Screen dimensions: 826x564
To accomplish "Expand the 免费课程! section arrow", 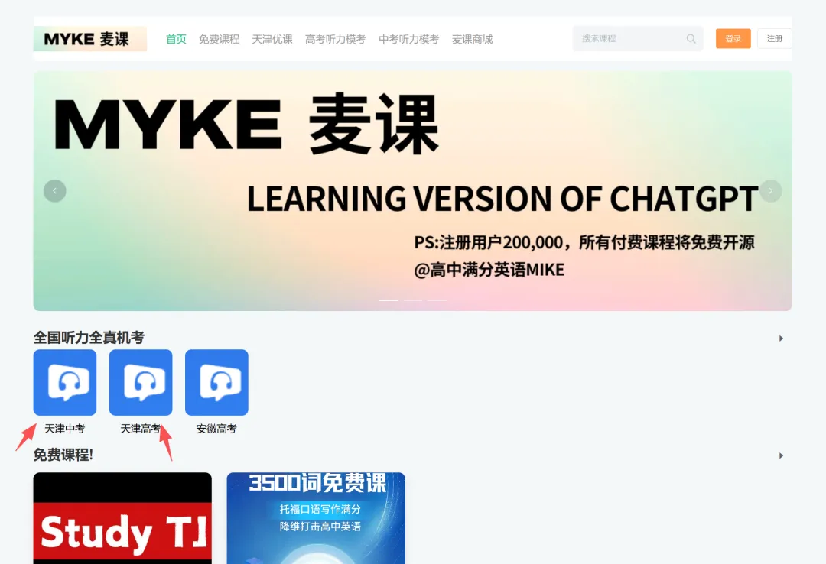I will point(781,455).
